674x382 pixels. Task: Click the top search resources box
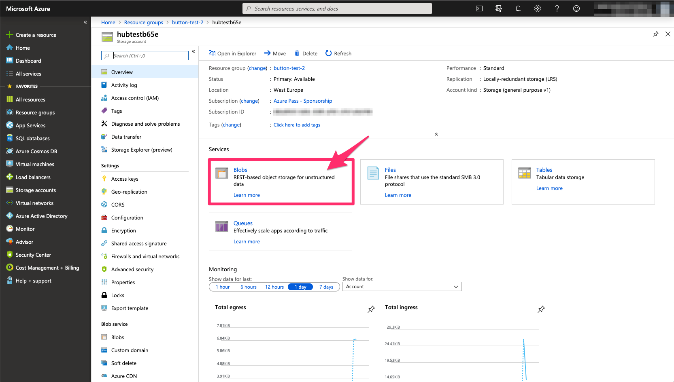337,8
